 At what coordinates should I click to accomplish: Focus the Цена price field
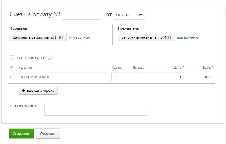click(171, 77)
